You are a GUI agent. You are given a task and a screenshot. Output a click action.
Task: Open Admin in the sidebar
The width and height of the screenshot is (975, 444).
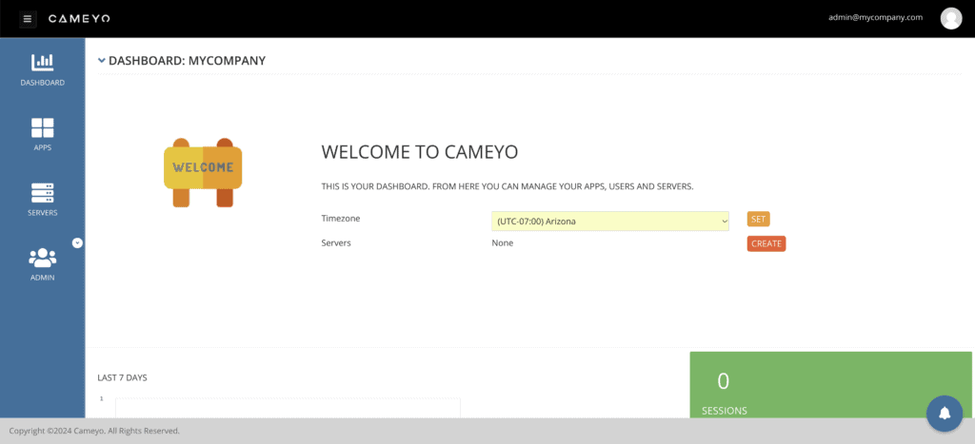coord(42,264)
